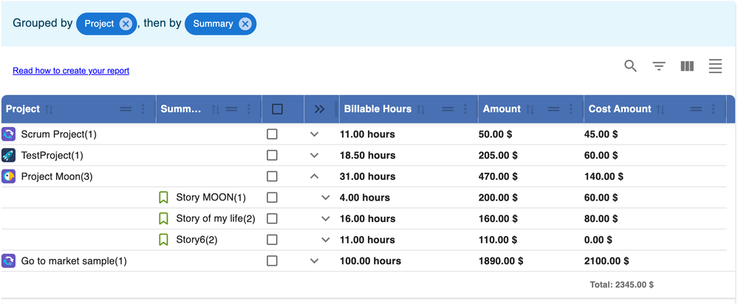This screenshot has width=738, height=304.
Task: Click Project column drag handle icon
Action: click(x=126, y=109)
